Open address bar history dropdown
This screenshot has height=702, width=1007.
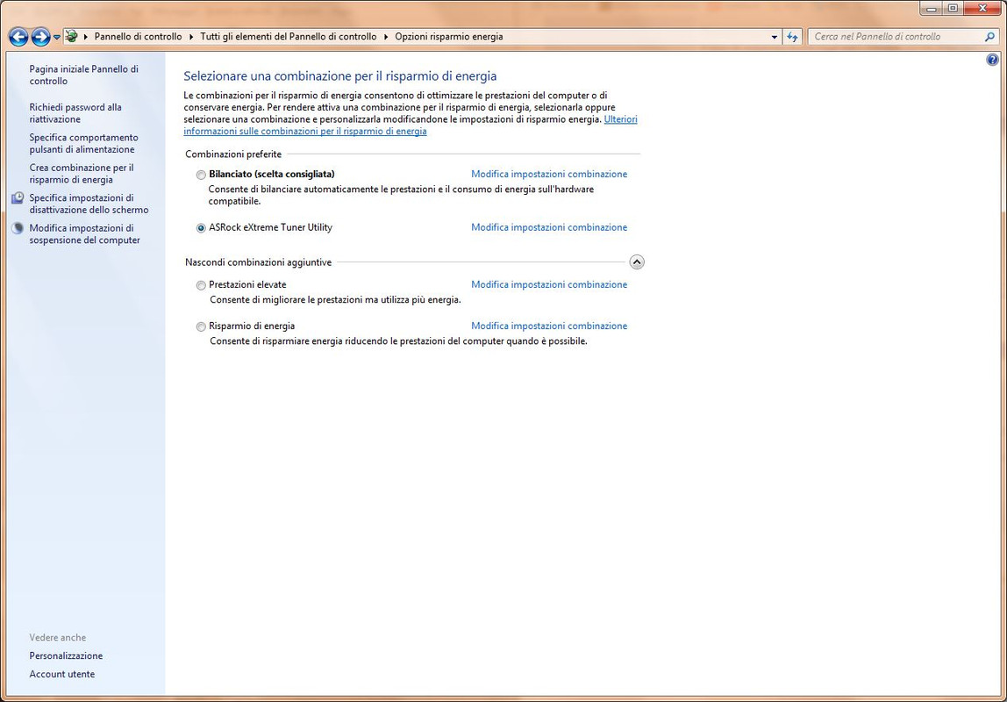(x=774, y=37)
